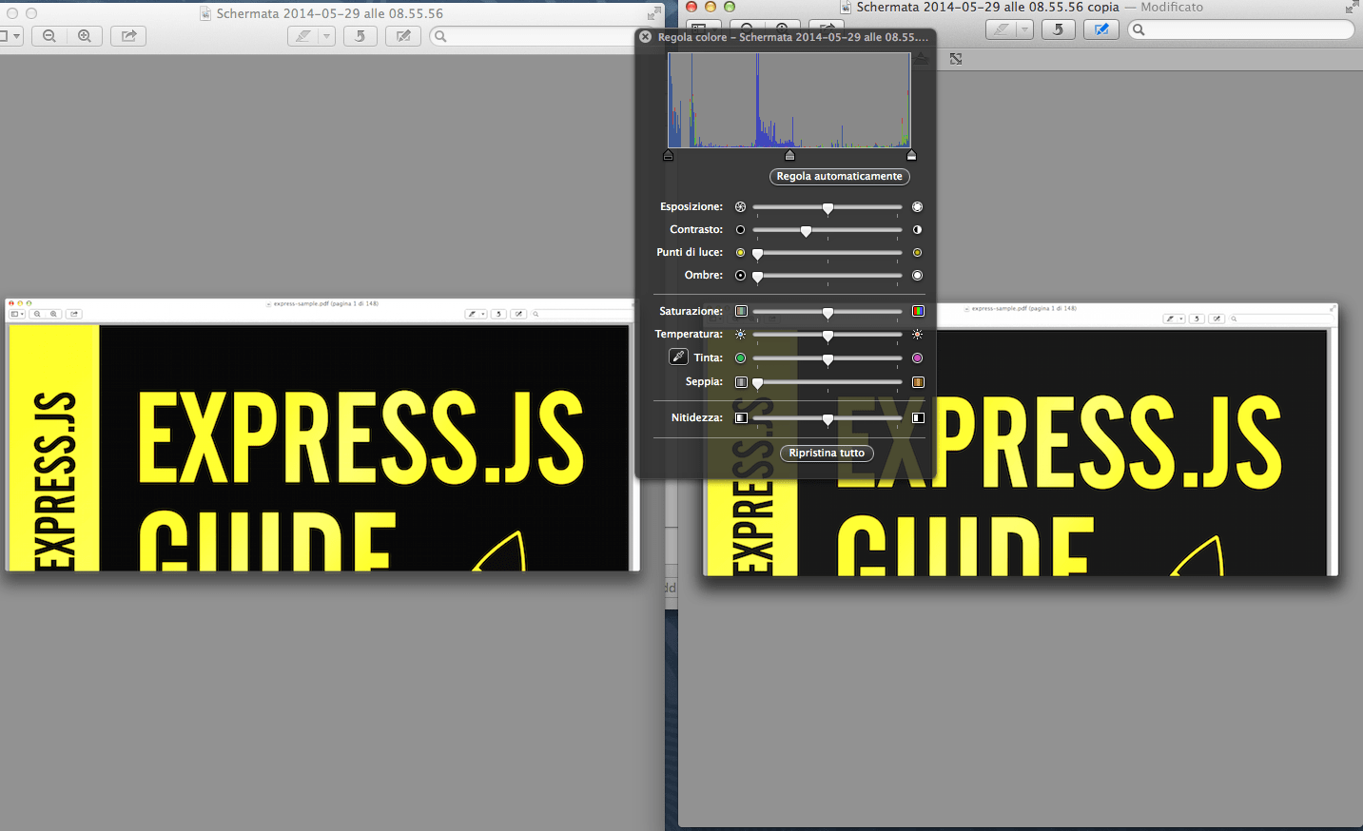Select the black point handle under histogram

point(668,155)
